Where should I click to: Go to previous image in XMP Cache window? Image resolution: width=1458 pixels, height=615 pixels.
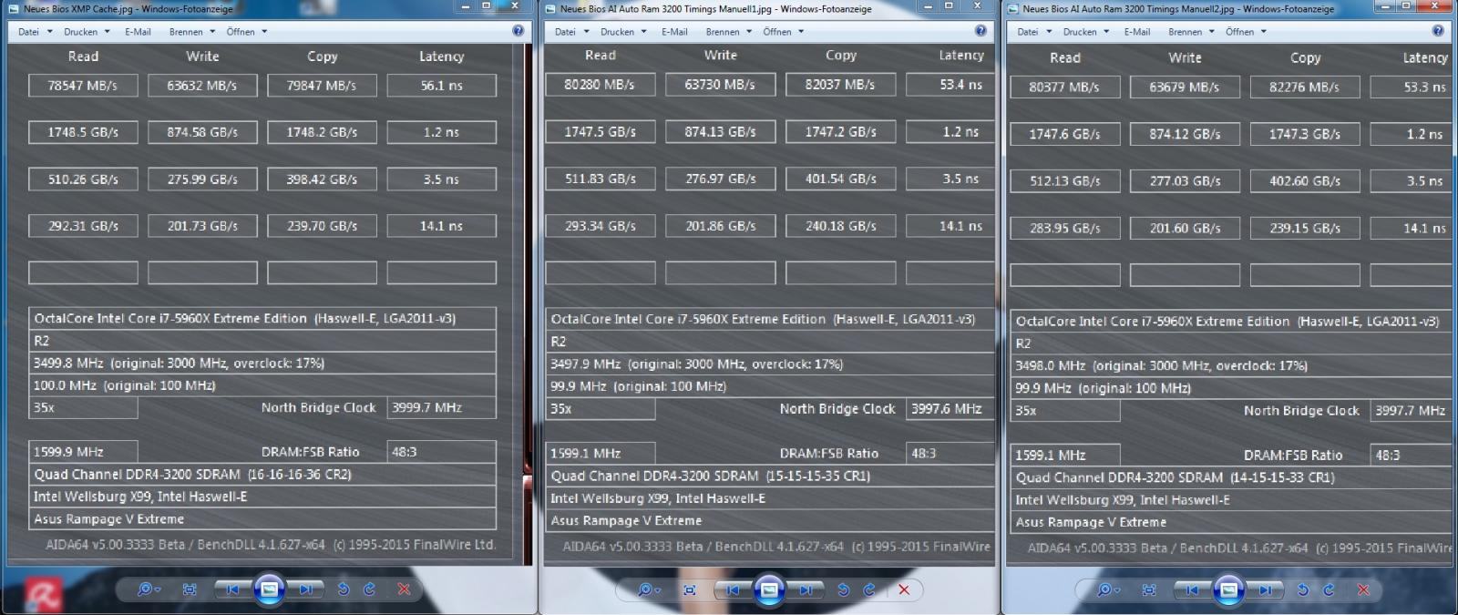point(232,589)
